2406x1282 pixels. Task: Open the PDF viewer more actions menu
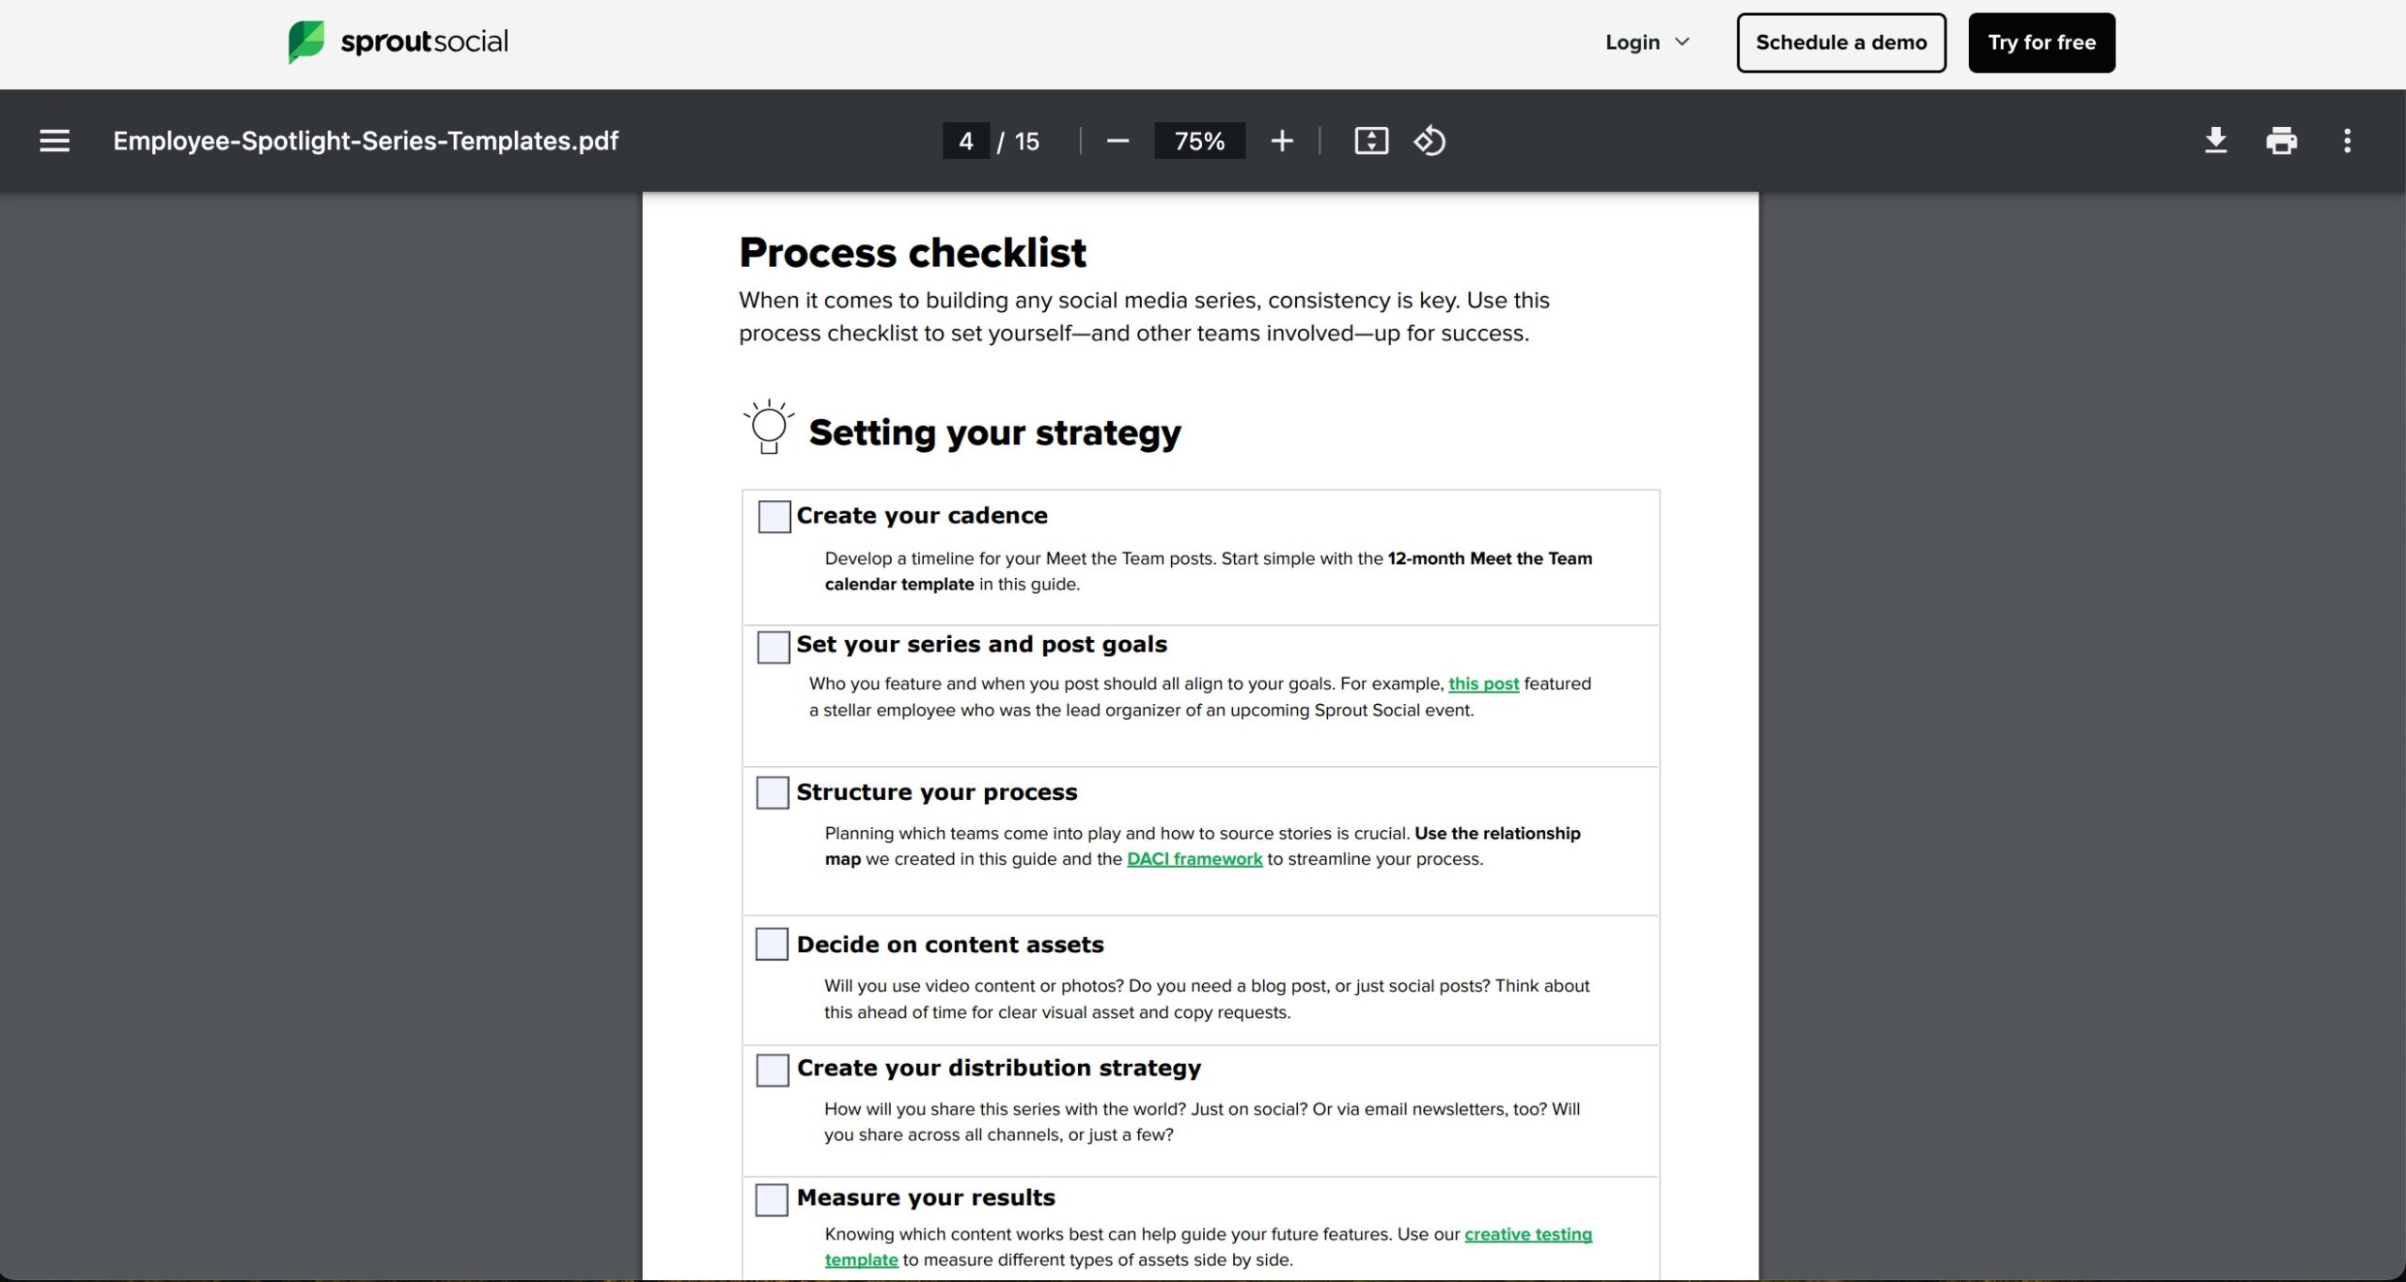pyautogui.click(x=2347, y=141)
